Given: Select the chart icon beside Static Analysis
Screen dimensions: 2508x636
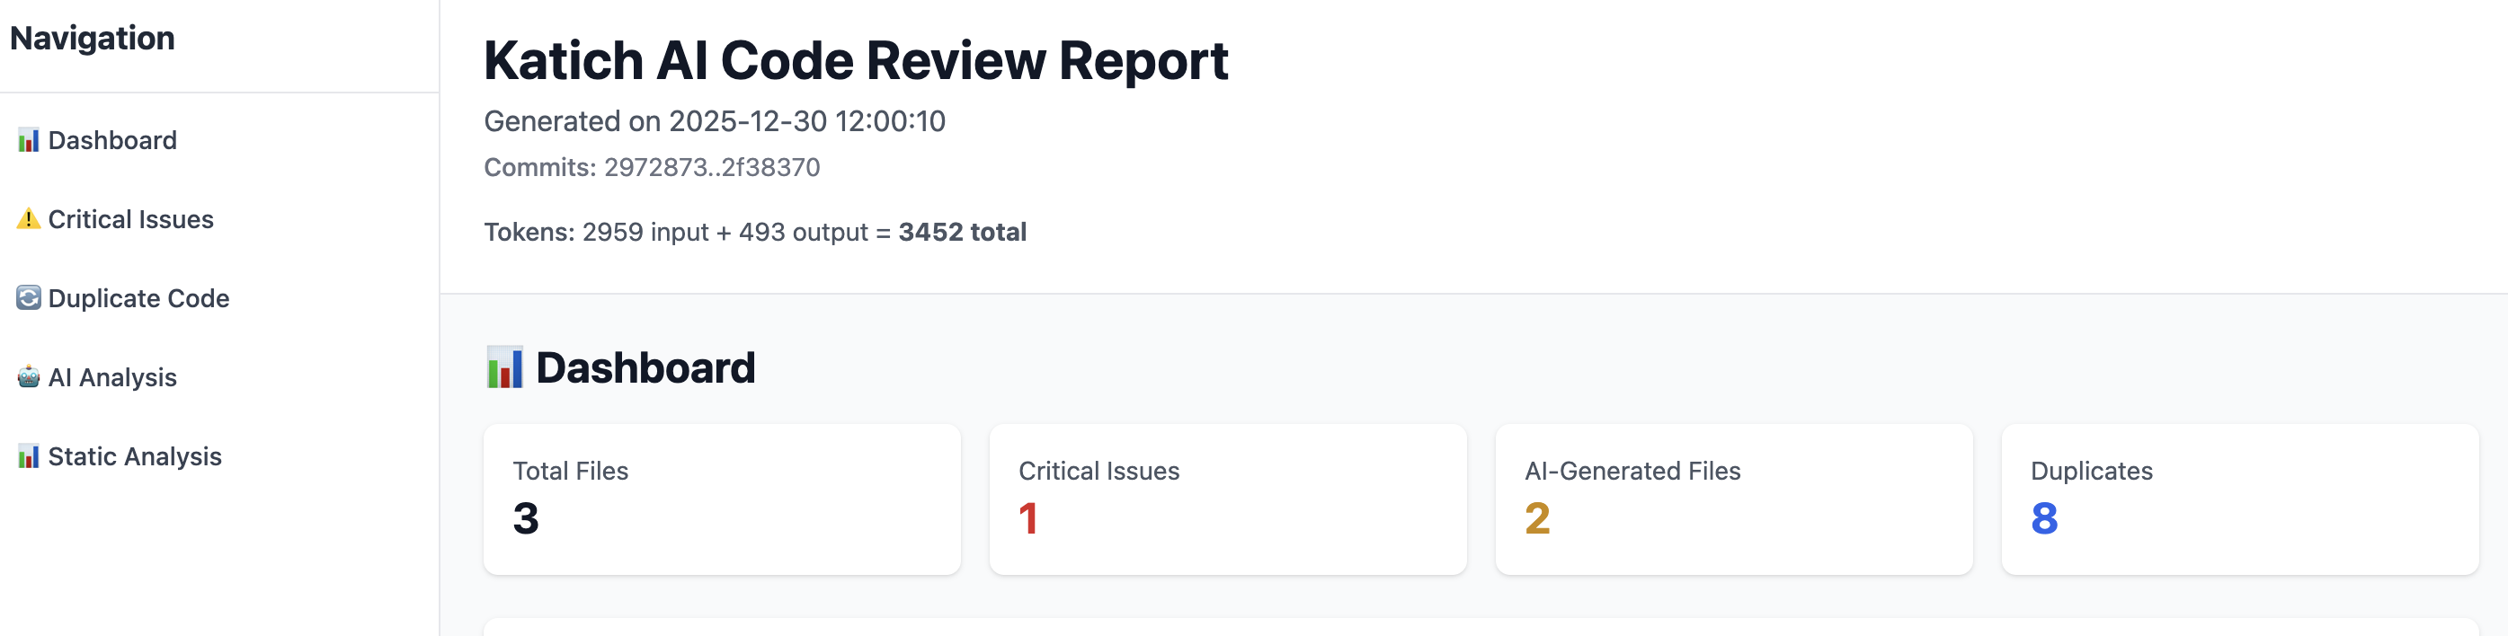Looking at the screenshot, I should click(x=28, y=456).
